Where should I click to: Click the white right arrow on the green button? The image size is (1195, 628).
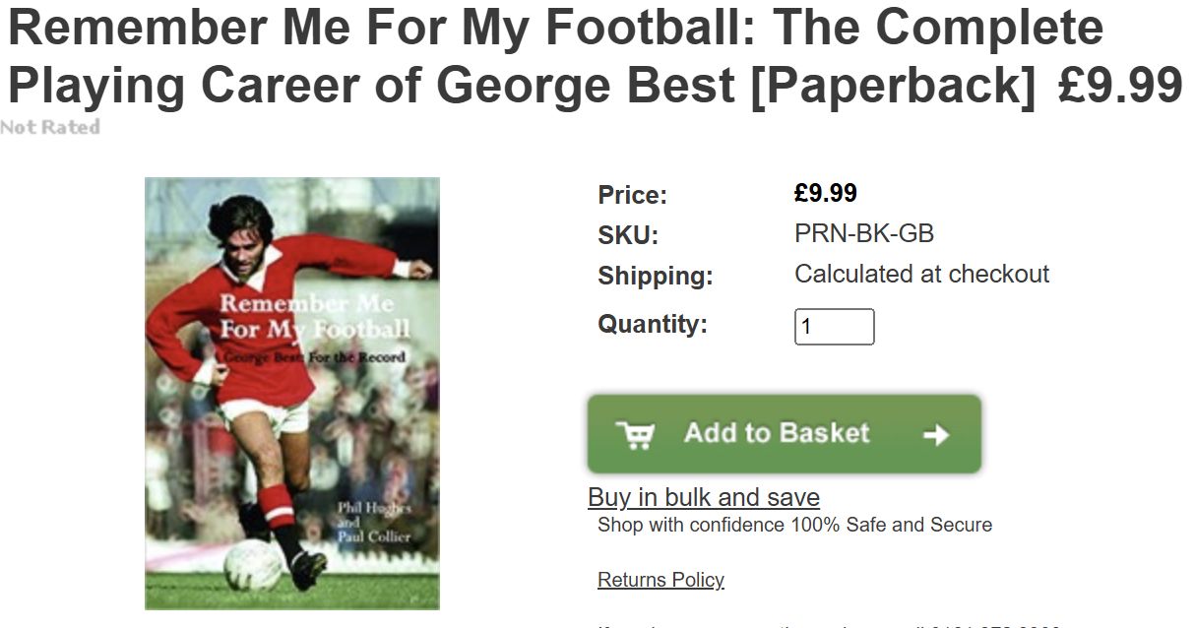(x=936, y=434)
